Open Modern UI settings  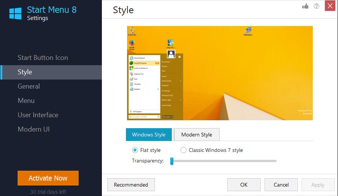tap(33, 129)
